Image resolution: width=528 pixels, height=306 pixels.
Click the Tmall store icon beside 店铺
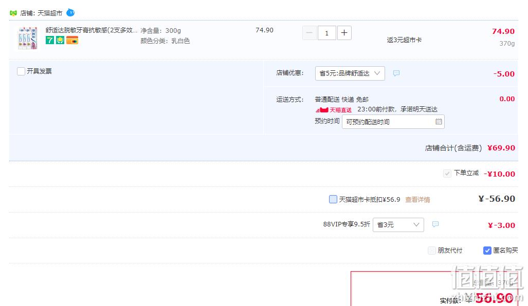[13, 13]
